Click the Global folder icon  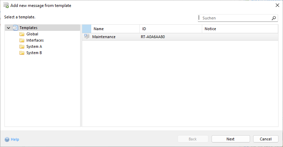click(22, 34)
